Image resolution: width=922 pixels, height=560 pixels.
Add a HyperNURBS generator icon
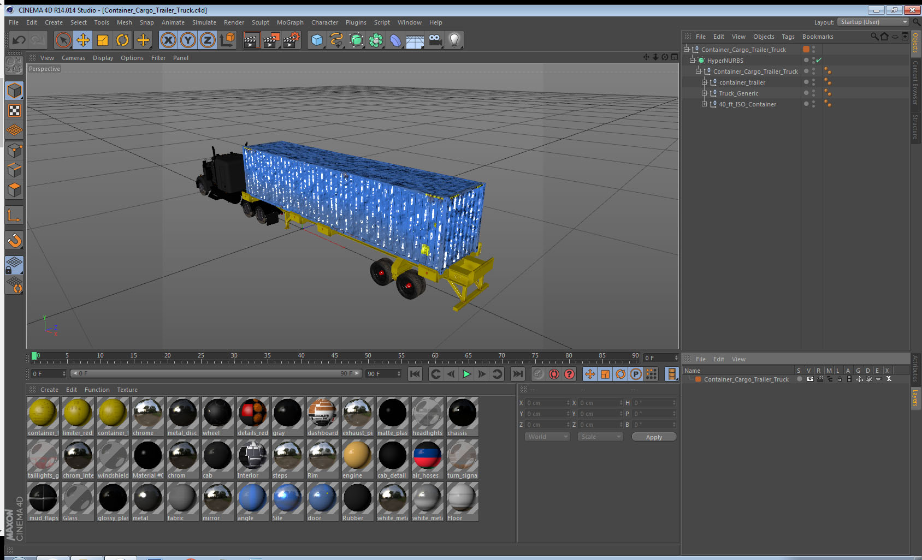[x=356, y=40]
